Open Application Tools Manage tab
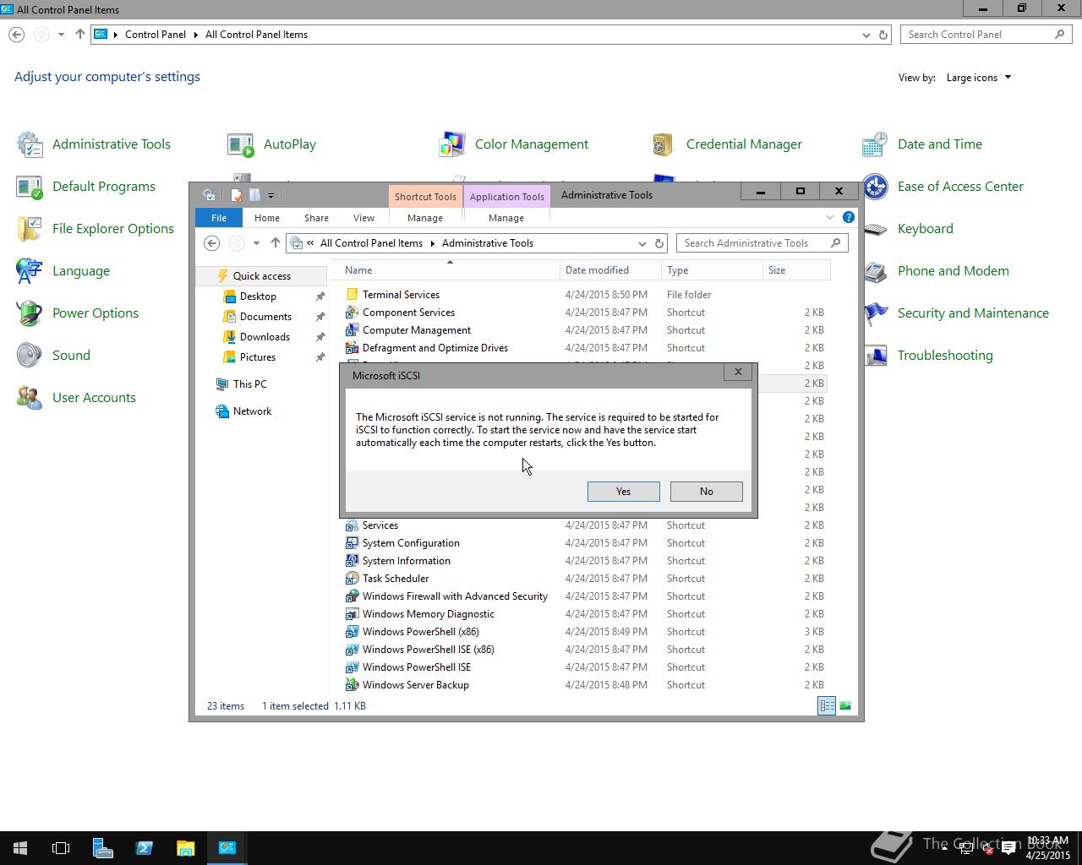 506,218
